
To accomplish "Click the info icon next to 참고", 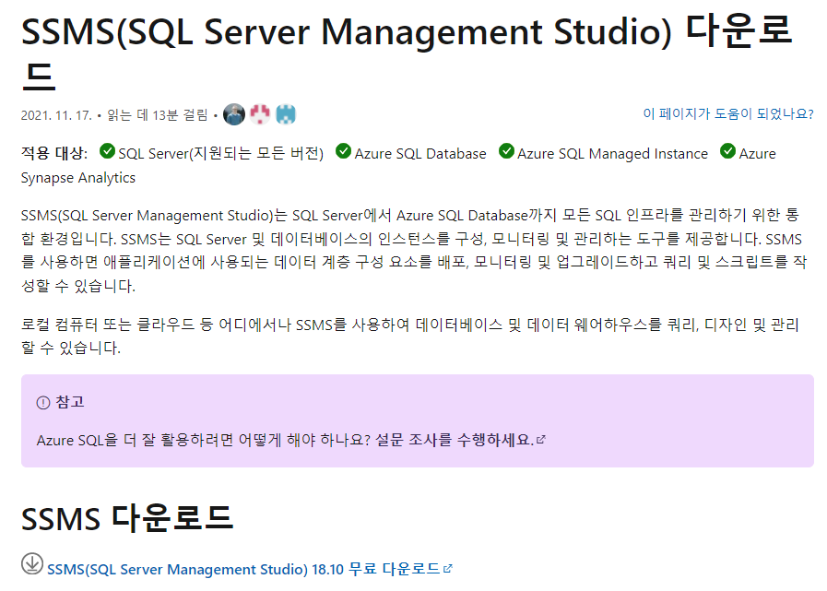I will pos(43,403).
